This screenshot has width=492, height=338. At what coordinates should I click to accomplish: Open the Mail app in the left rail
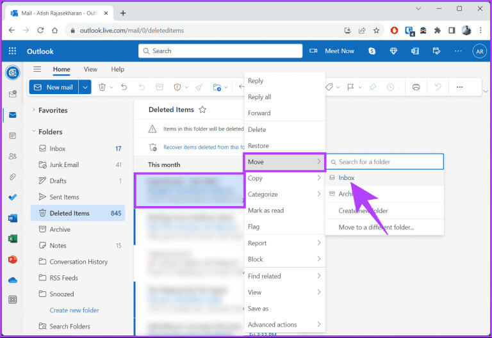[13, 115]
